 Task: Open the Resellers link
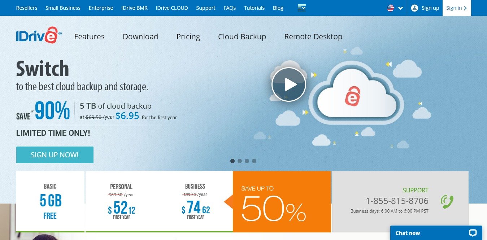coord(27,8)
